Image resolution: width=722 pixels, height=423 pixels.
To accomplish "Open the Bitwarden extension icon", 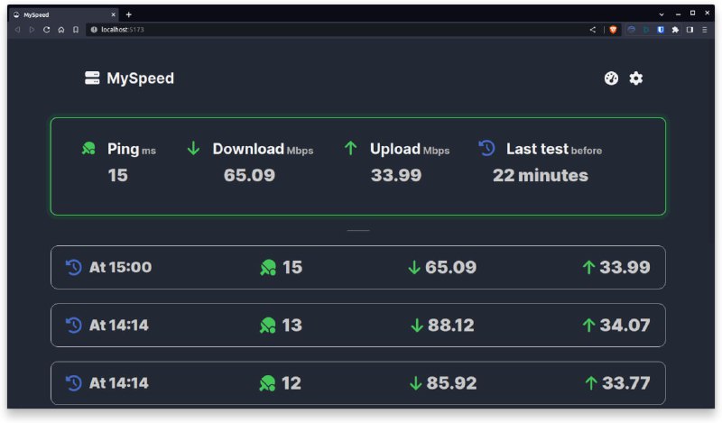I will click(x=661, y=30).
